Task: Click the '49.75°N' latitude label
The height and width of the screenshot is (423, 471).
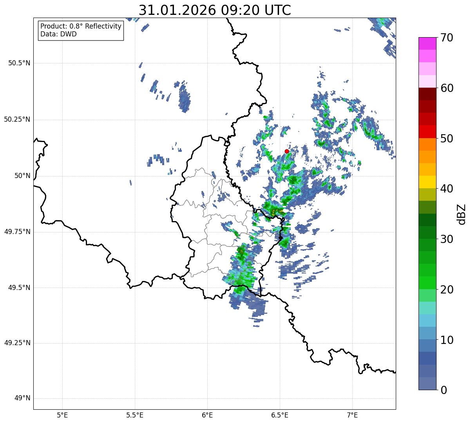Action: [x=17, y=232]
